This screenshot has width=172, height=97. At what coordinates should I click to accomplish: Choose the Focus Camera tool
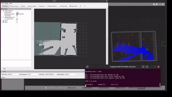click(32, 6)
